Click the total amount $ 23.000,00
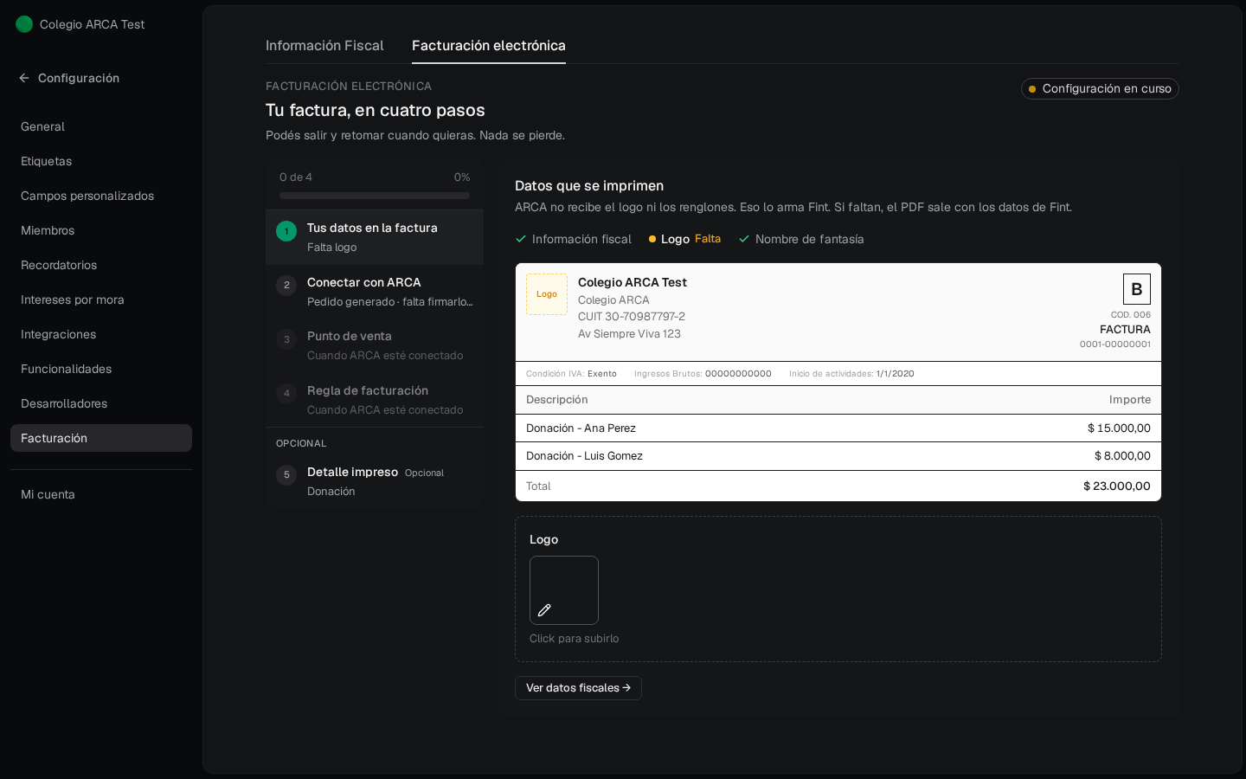Image resolution: width=1246 pixels, height=779 pixels. pyautogui.click(x=1117, y=486)
